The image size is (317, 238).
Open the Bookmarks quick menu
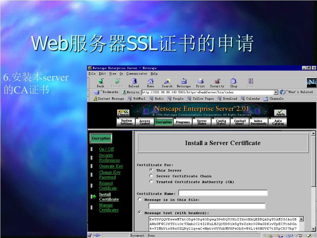(x=106, y=92)
